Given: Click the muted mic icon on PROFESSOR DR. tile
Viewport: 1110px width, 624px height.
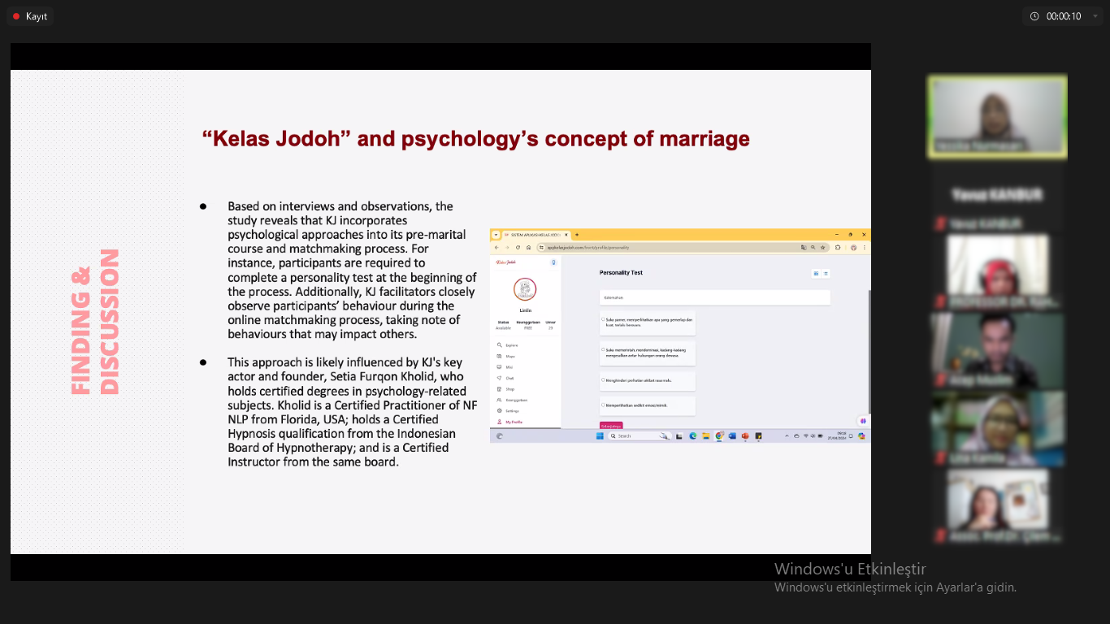Looking at the screenshot, I should click(x=941, y=302).
